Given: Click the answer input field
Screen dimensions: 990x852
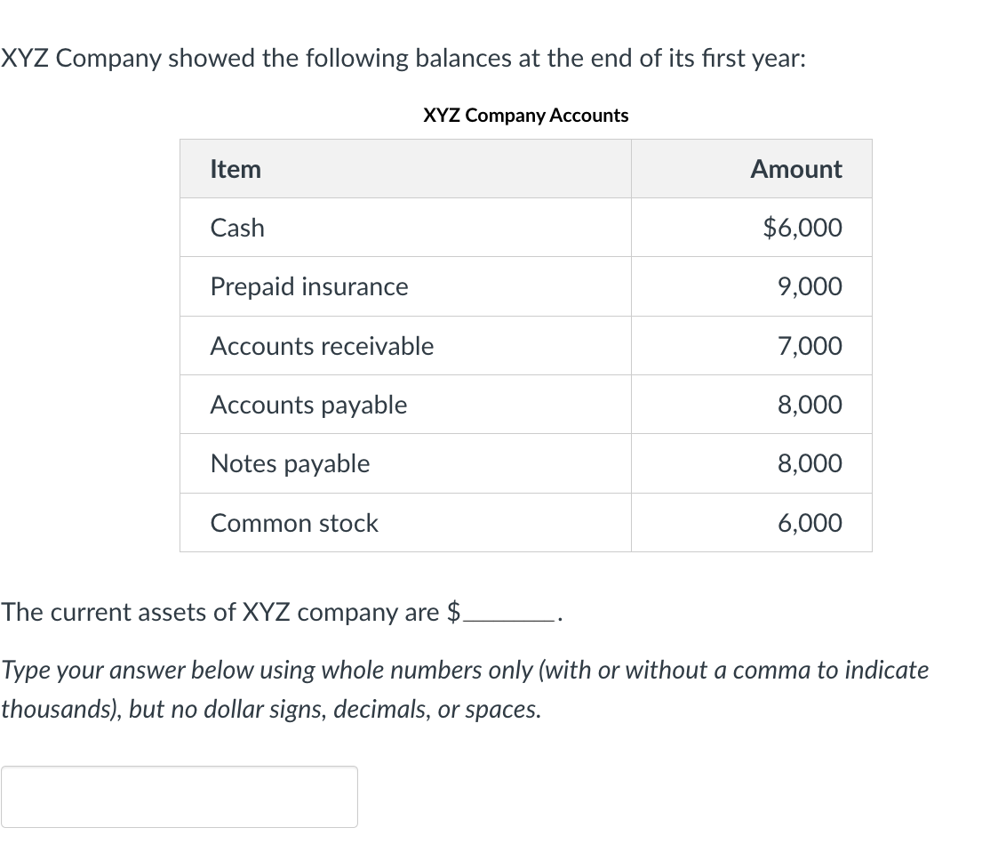Looking at the screenshot, I should (x=178, y=796).
